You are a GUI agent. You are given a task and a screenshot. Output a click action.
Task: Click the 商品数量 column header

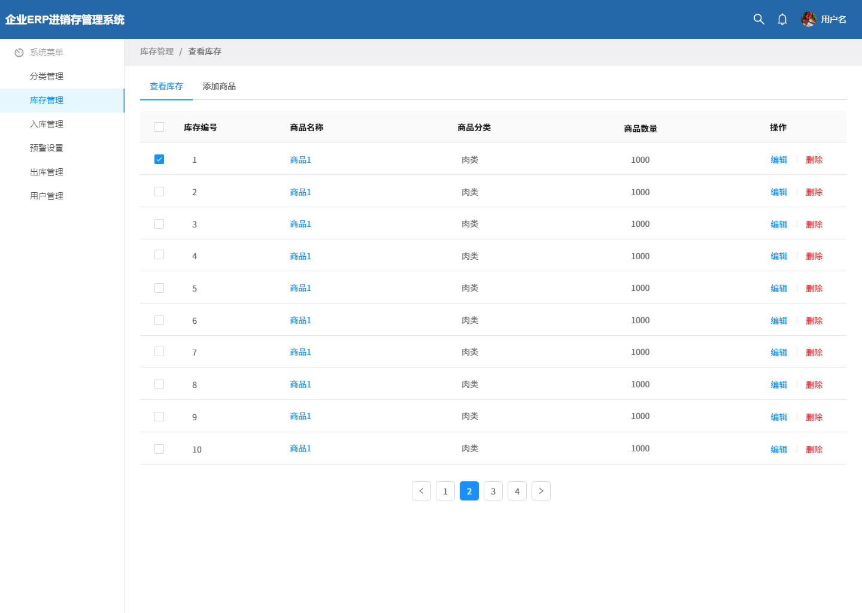[x=641, y=128]
